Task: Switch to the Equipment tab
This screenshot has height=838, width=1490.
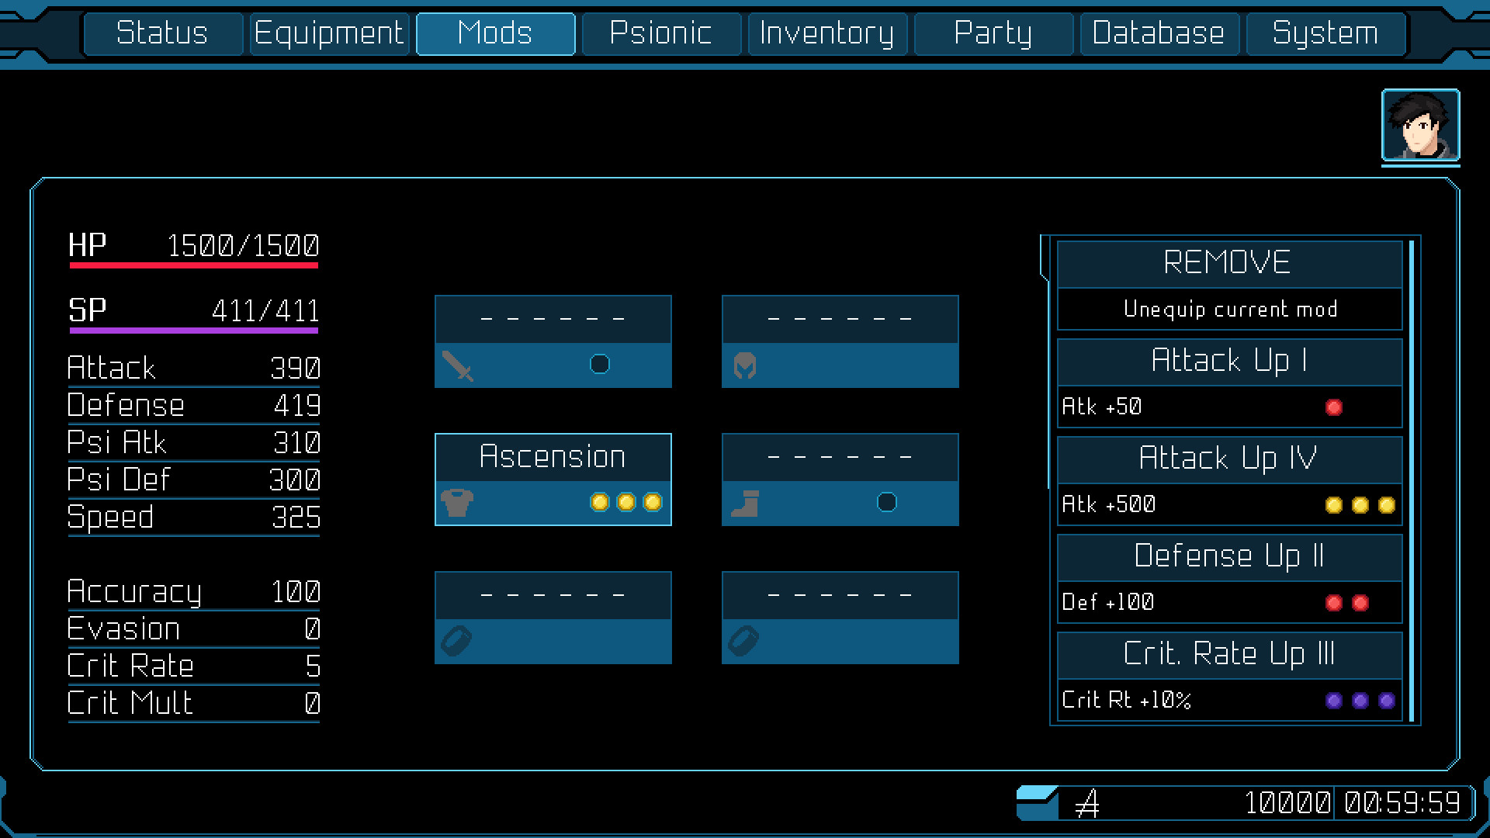Action: point(329,33)
